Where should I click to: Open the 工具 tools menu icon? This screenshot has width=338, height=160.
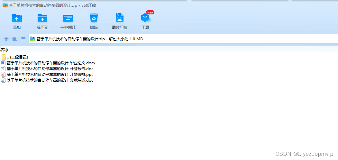(x=145, y=18)
